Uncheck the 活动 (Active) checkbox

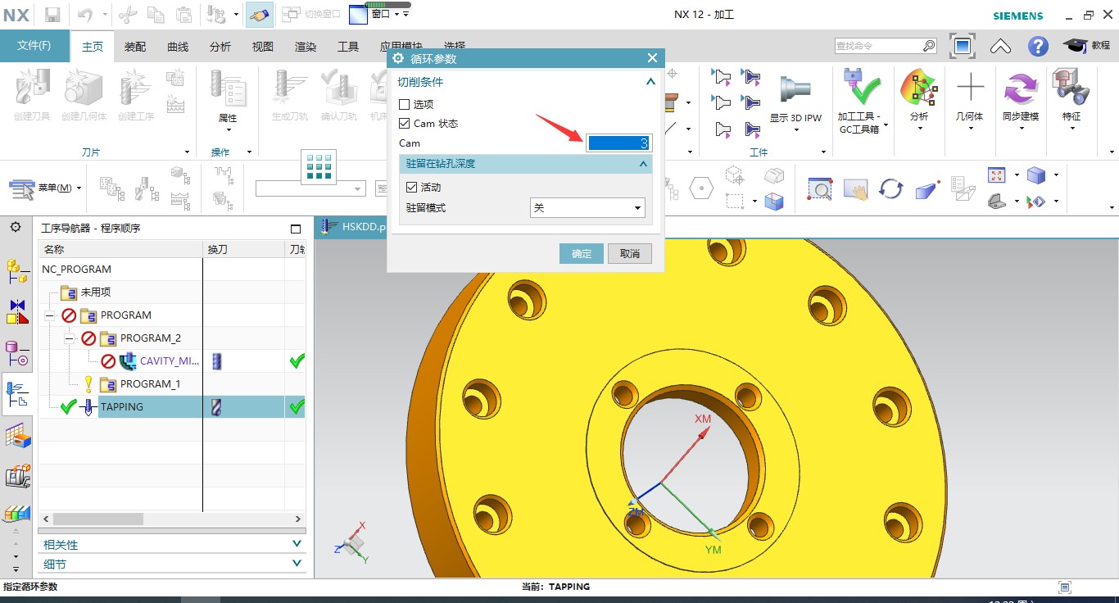(x=411, y=188)
